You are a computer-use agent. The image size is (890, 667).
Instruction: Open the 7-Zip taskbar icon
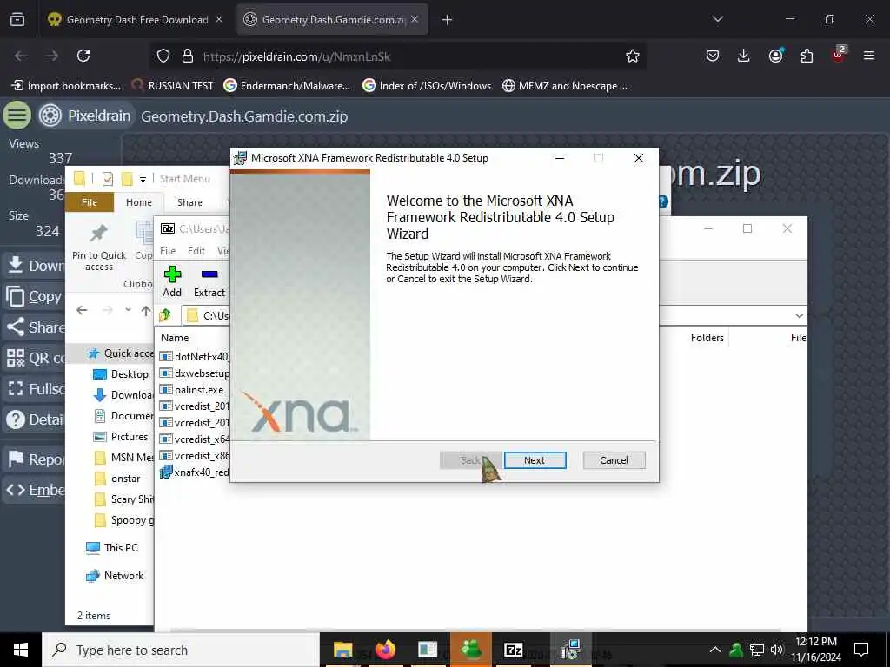513,650
